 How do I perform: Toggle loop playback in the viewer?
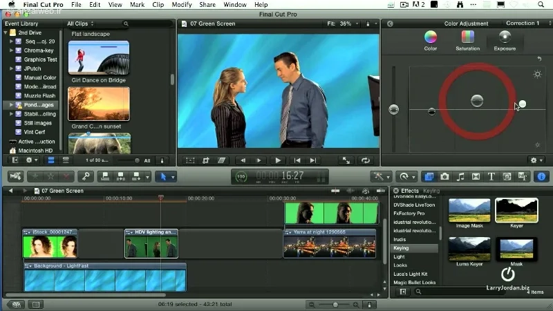366,160
